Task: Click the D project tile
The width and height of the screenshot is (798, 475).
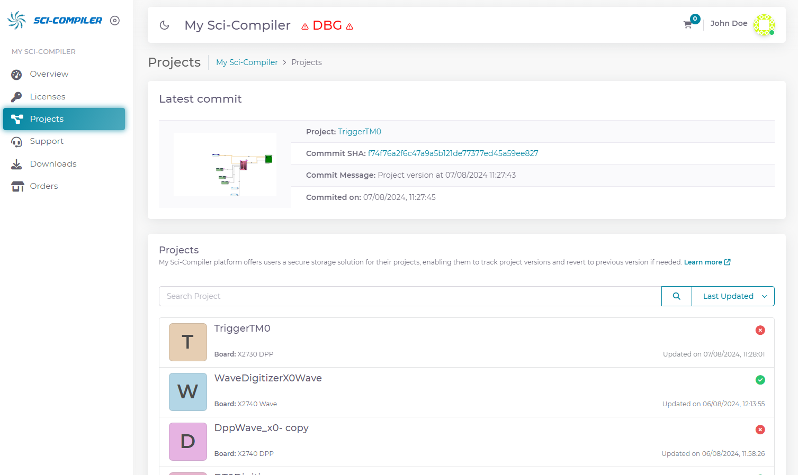Action: click(188, 442)
